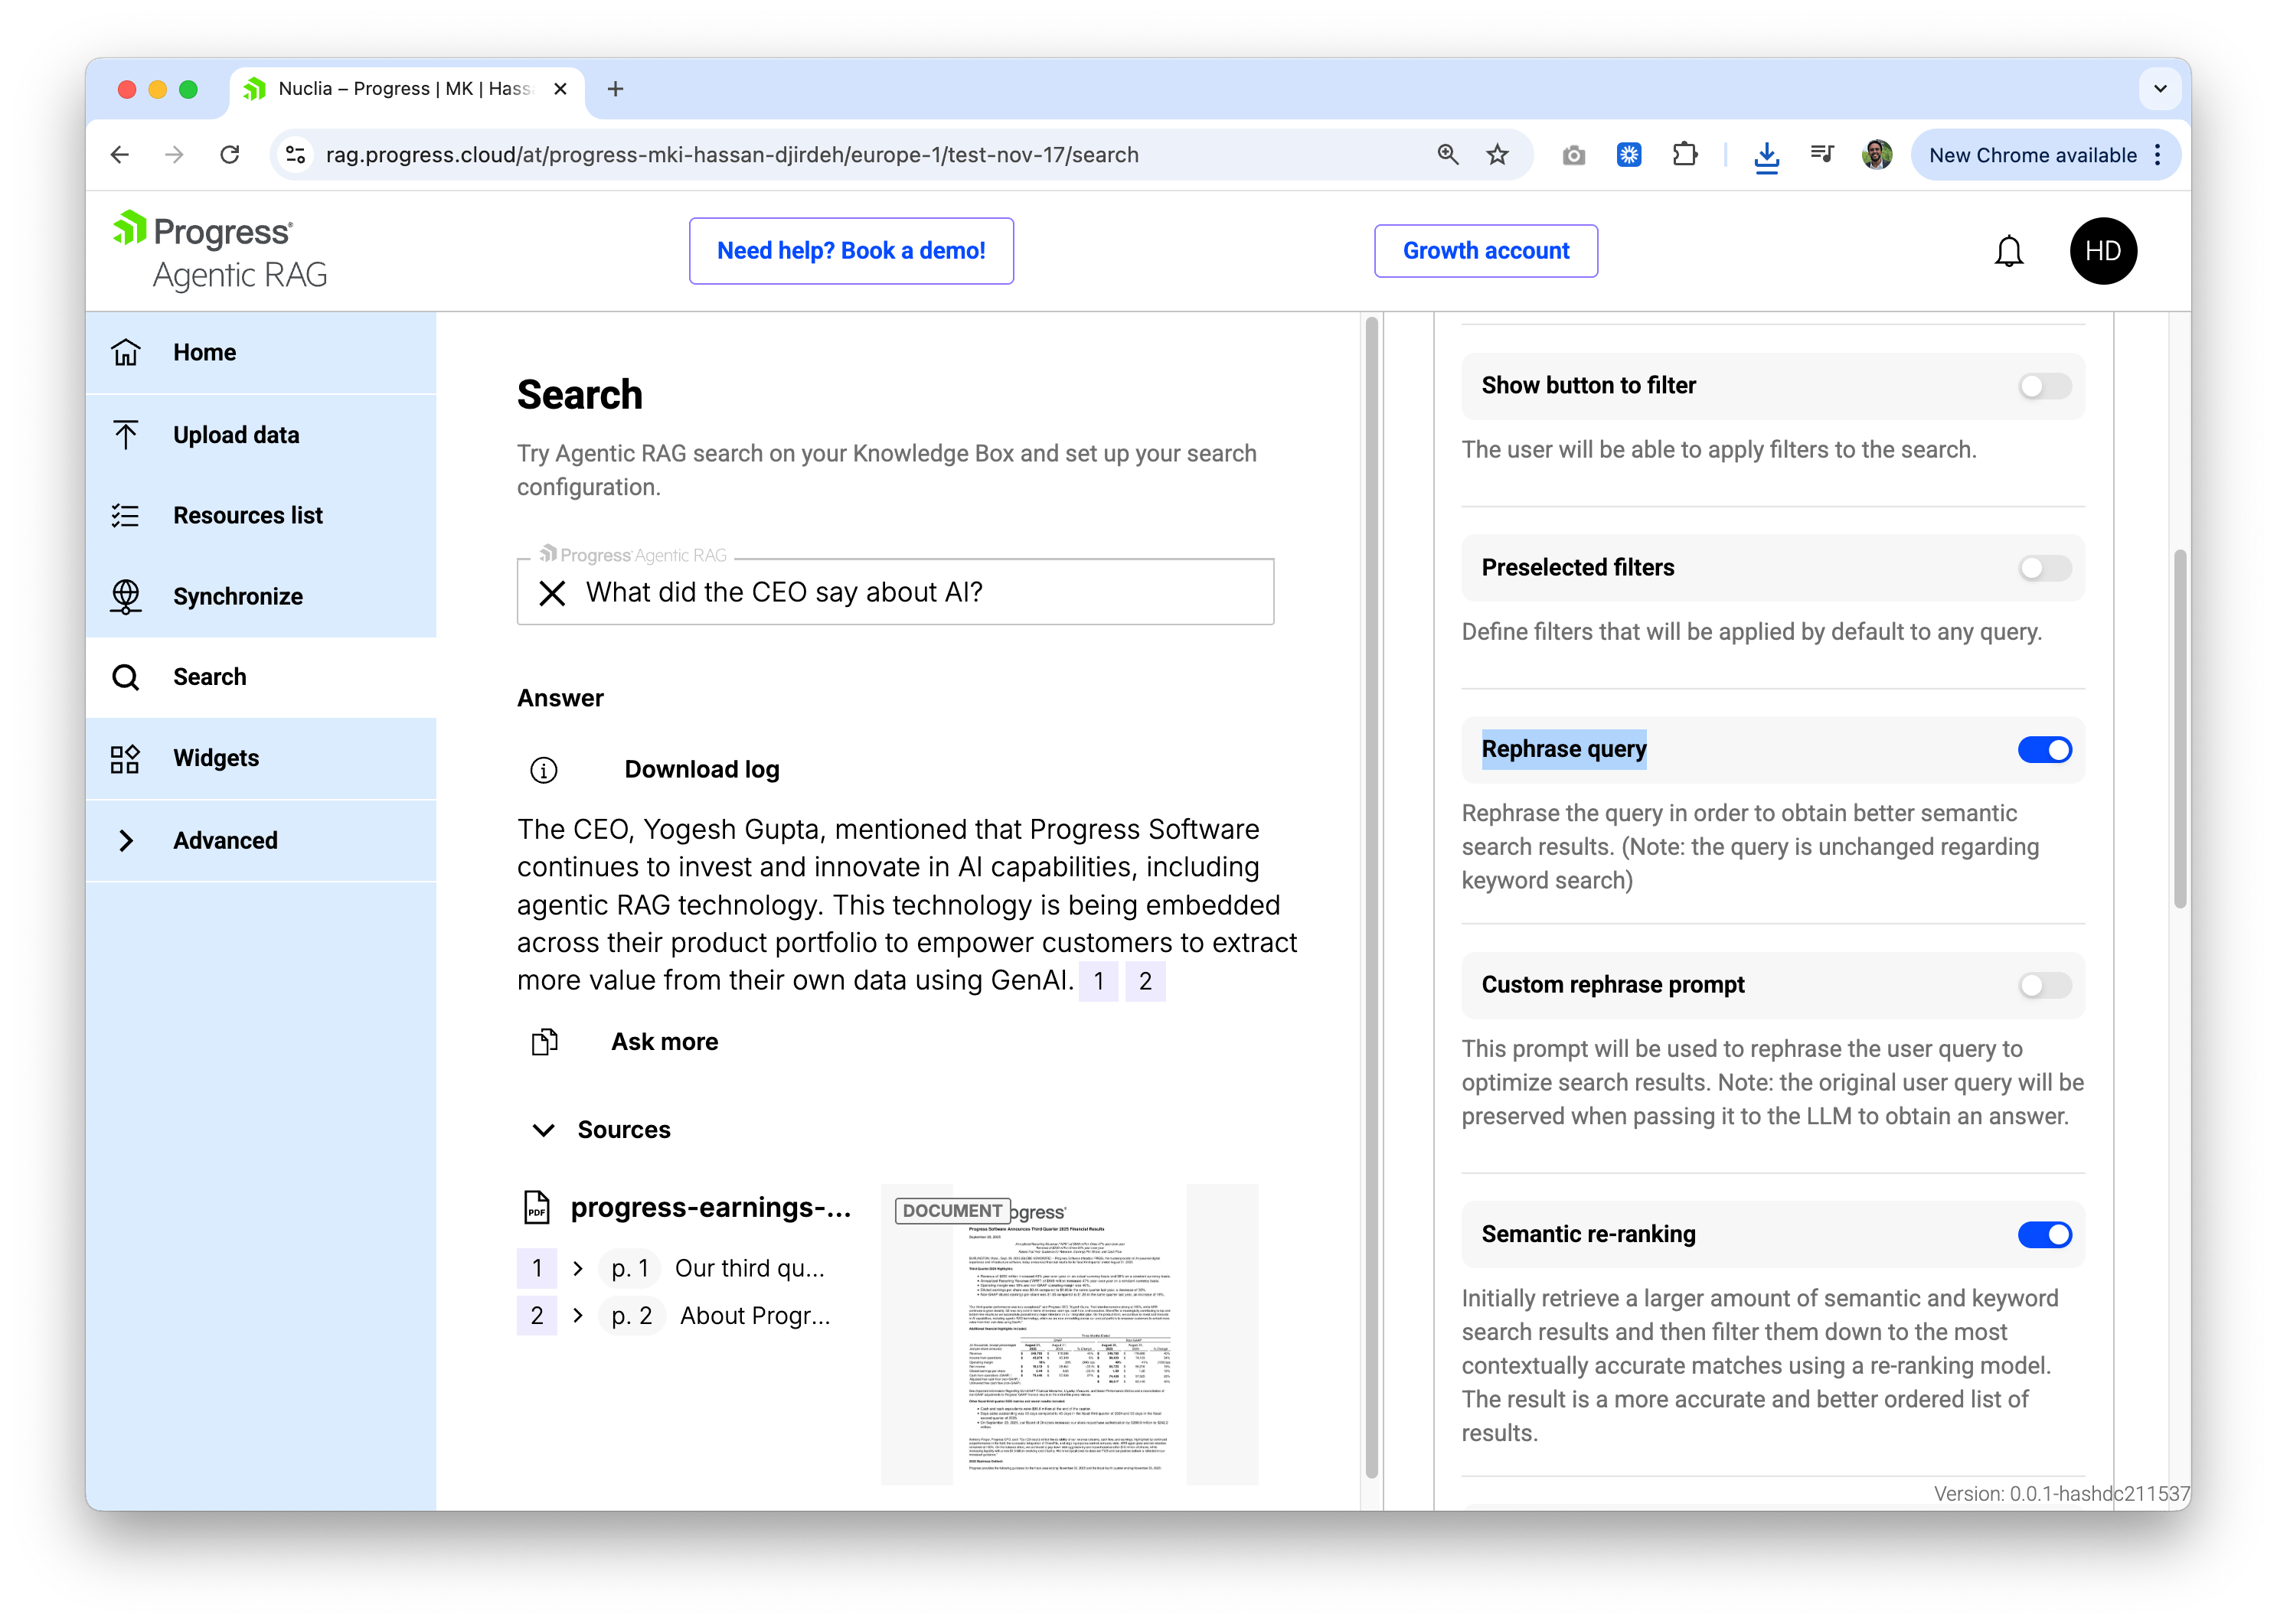Expand the Advanced sidebar menu
Screen dimensions: 2277x1624
[x=225, y=840]
